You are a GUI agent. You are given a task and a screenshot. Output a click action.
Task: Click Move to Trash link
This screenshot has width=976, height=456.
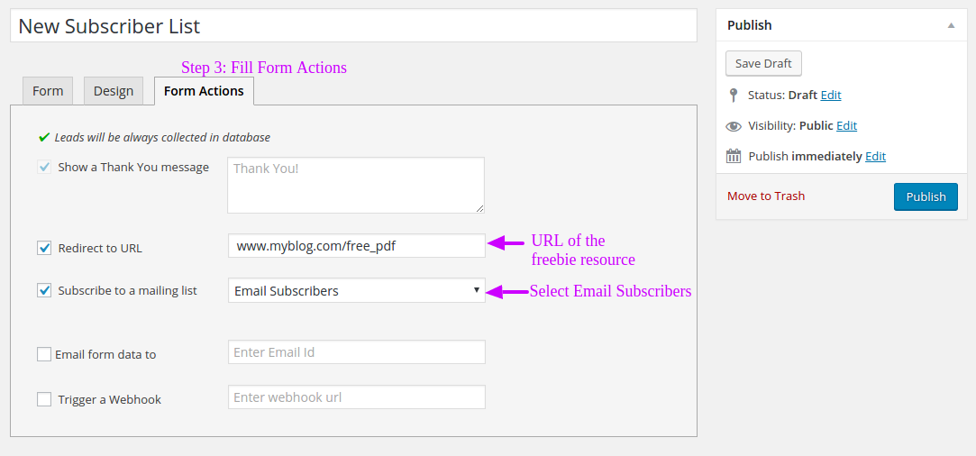point(766,196)
